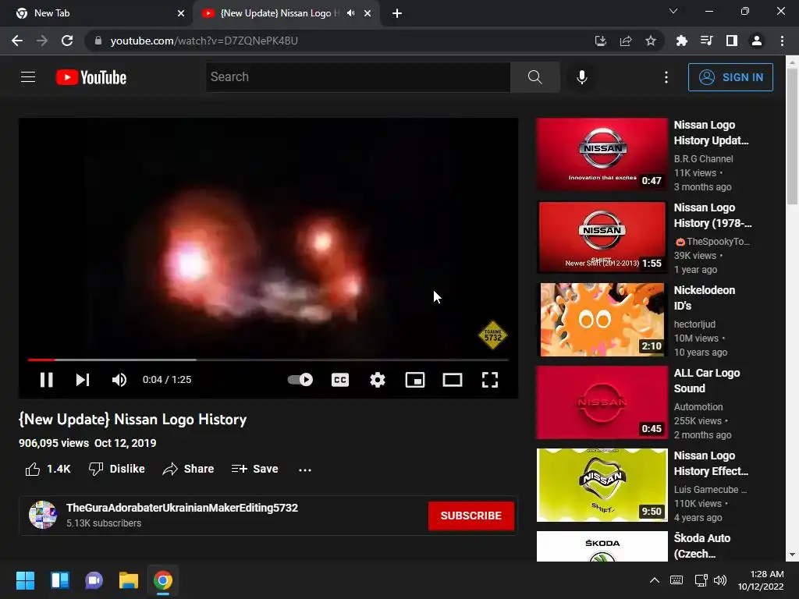Bookmark this page with star
The height and width of the screenshot is (599, 799).
pyautogui.click(x=651, y=41)
